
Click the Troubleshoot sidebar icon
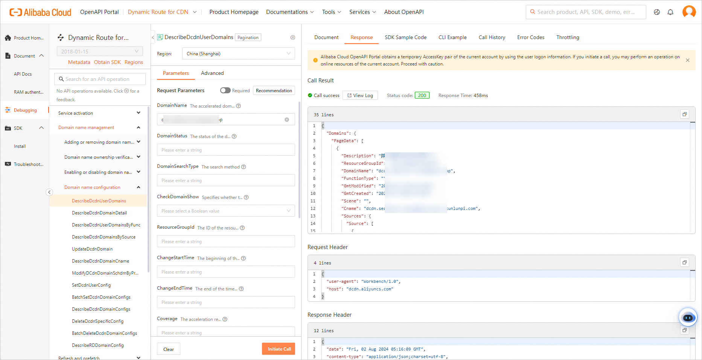(x=8, y=164)
